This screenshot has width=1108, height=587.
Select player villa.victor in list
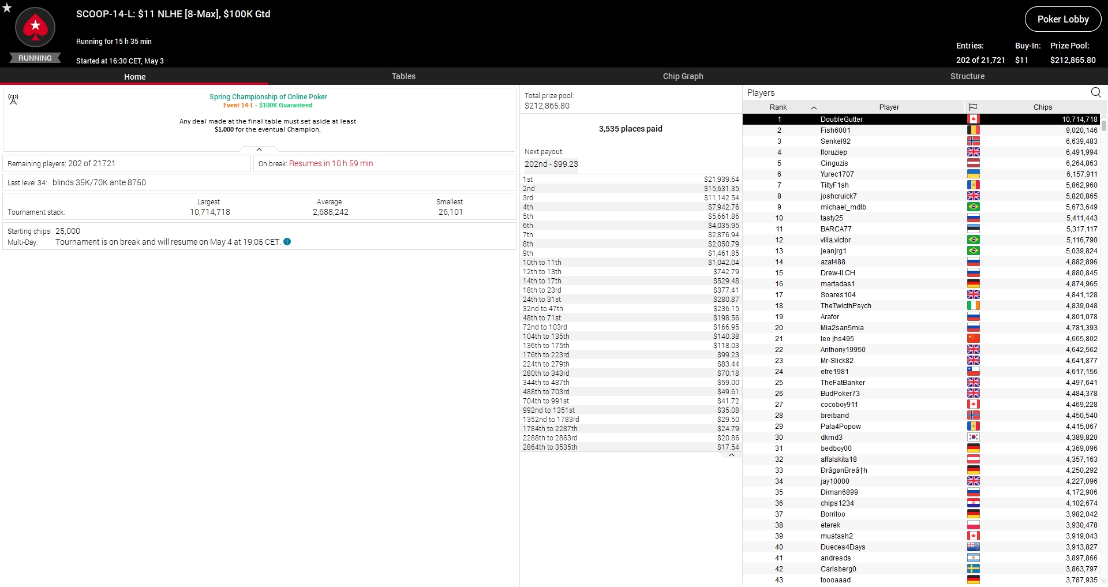pyautogui.click(x=921, y=240)
